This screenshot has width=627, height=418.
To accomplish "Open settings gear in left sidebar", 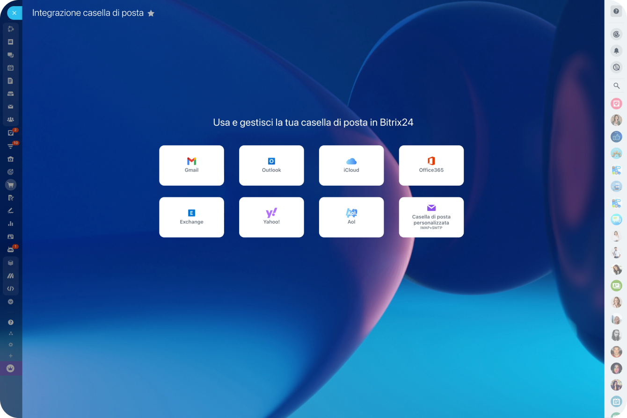I will [10, 345].
